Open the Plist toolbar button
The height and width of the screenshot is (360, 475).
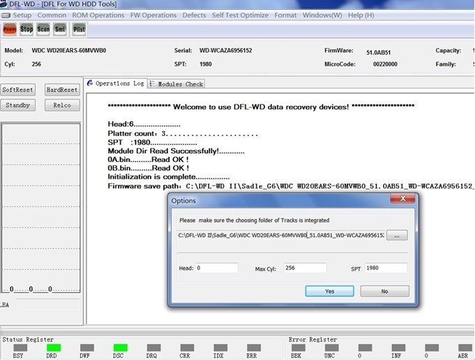pyautogui.click(x=79, y=29)
